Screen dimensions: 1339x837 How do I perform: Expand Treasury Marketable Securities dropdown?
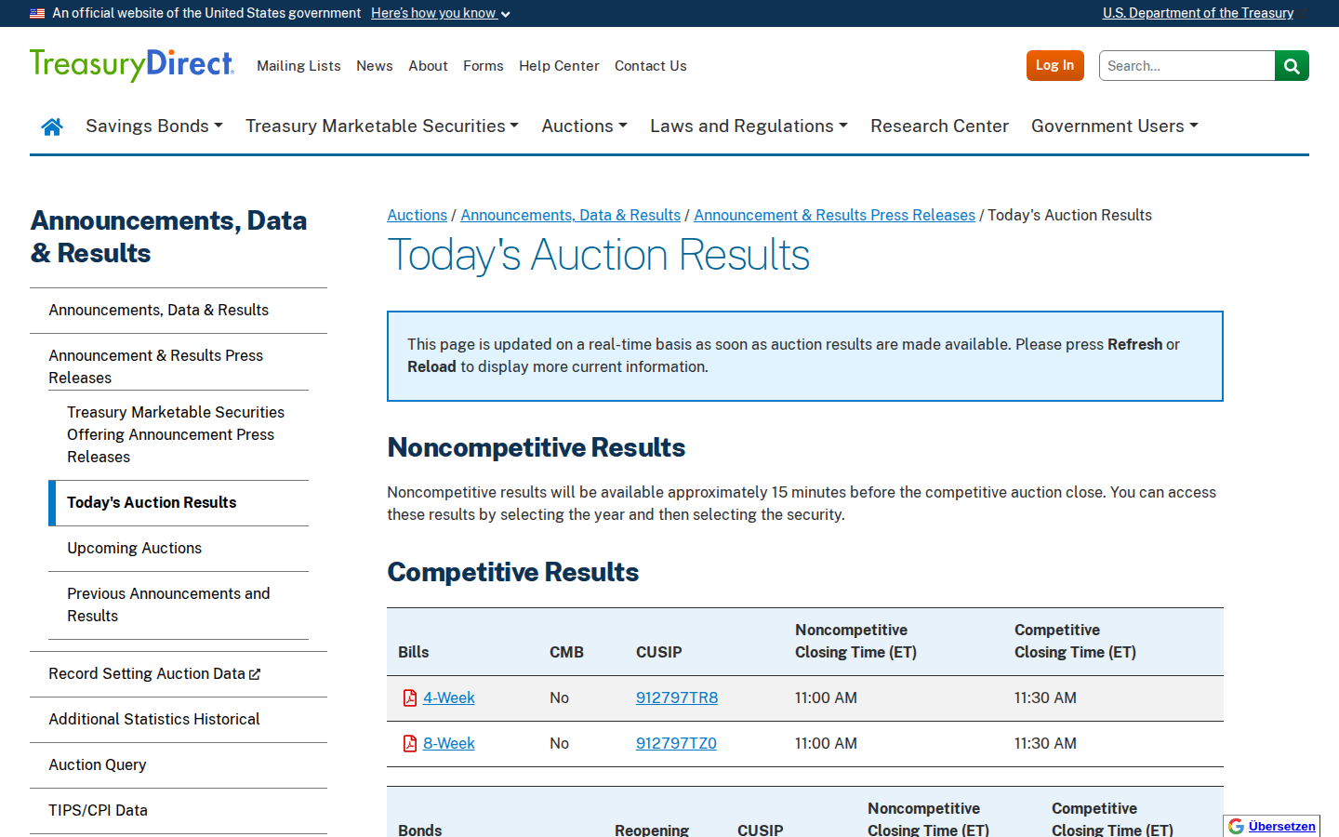[382, 126]
